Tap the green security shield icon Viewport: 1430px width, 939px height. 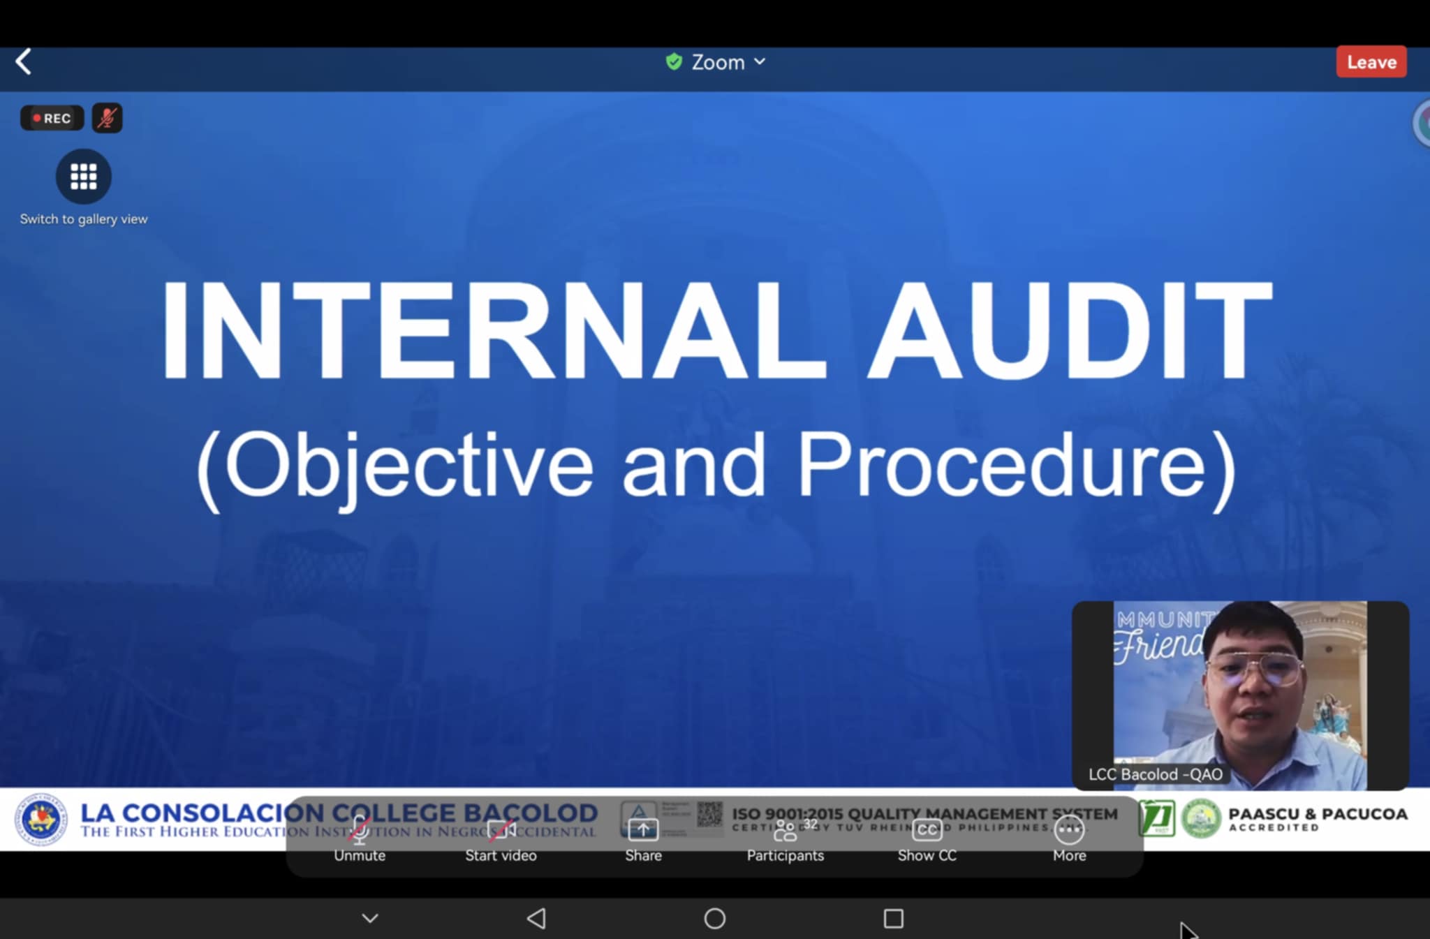pos(674,61)
